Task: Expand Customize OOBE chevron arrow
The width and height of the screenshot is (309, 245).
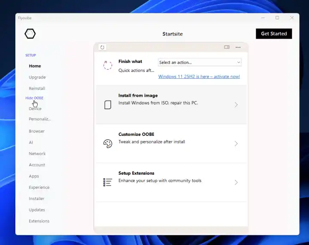Action: (x=236, y=143)
